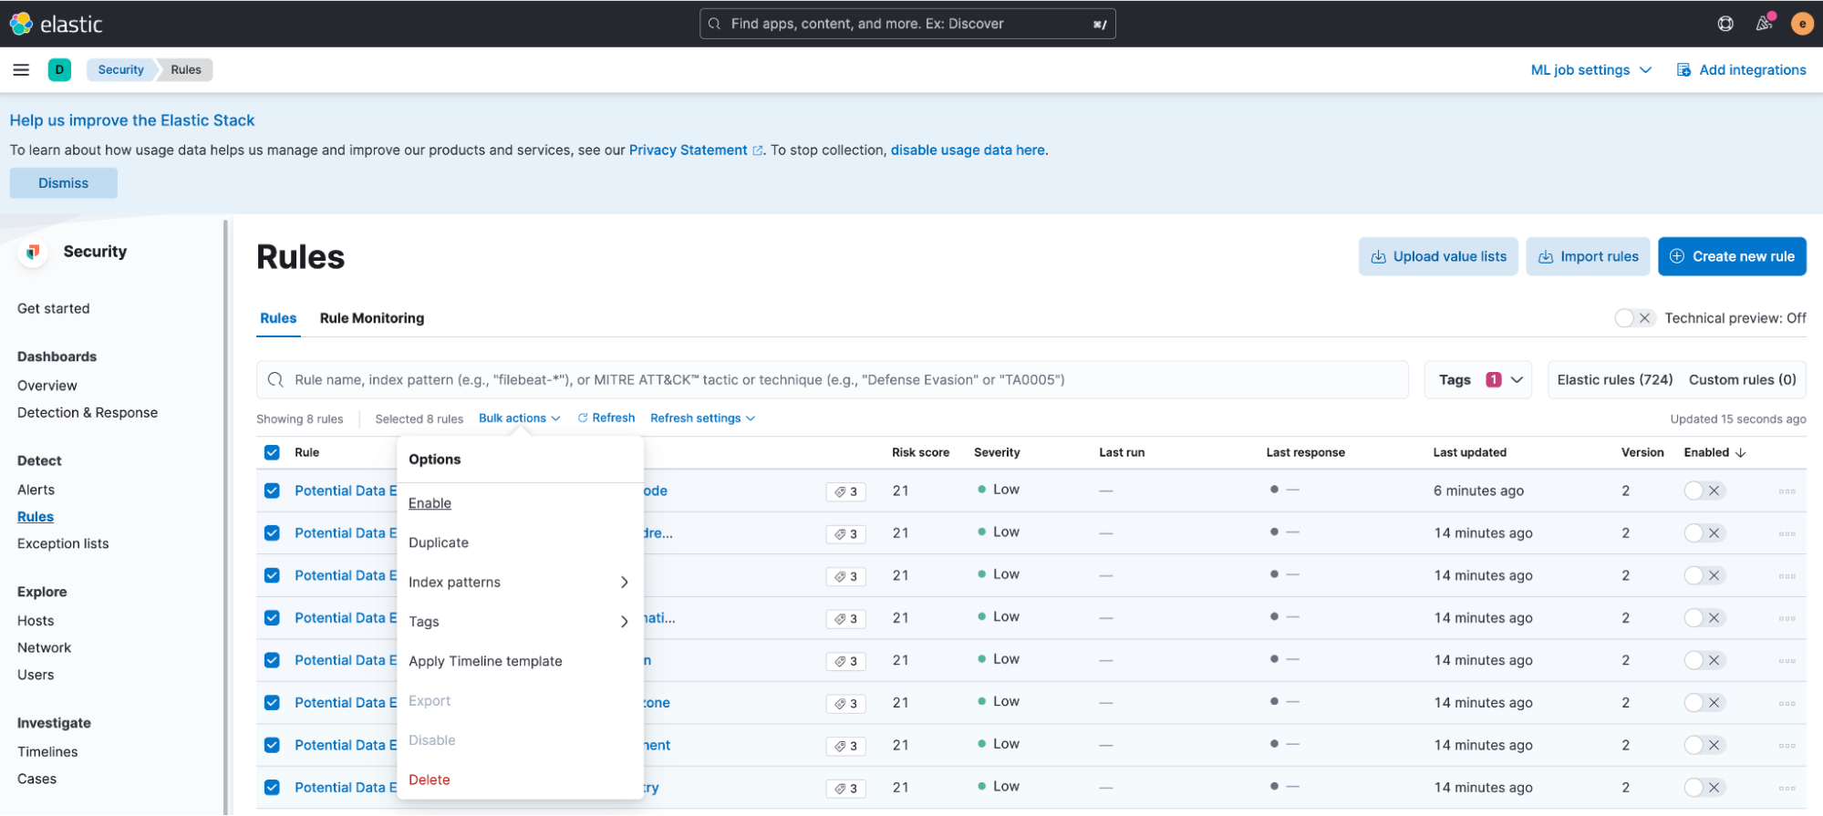Open the hamburger navigation menu

click(x=21, y=69)
